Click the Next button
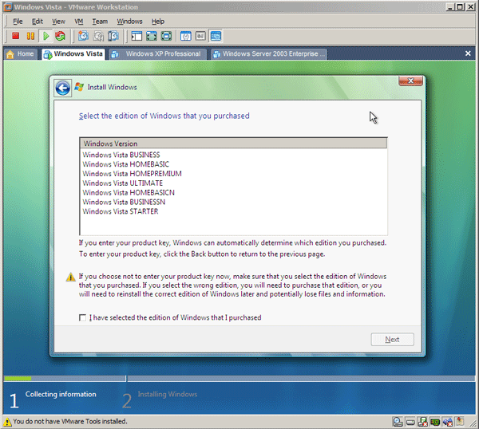 (x=392, y=340)
